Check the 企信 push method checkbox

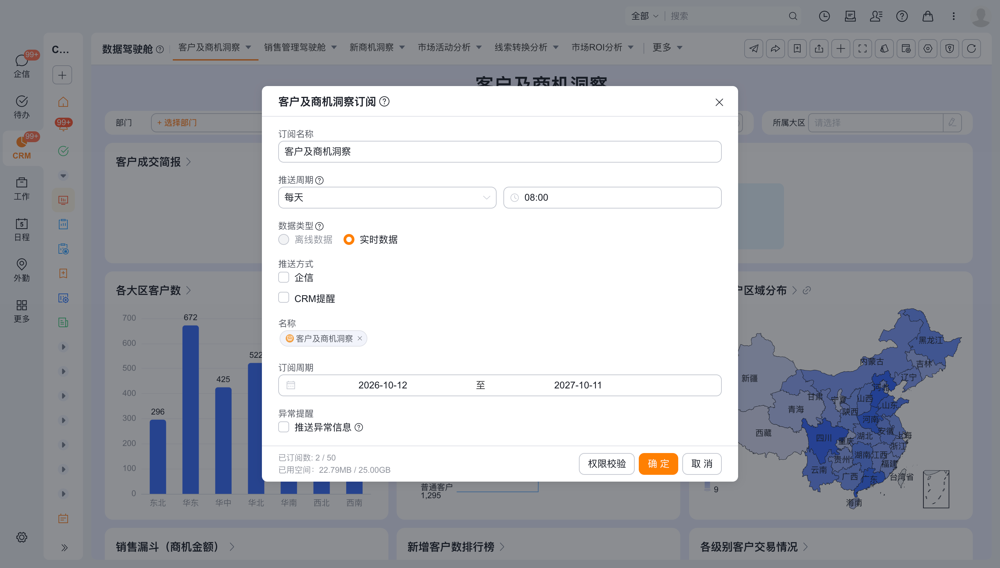(284, 278)
